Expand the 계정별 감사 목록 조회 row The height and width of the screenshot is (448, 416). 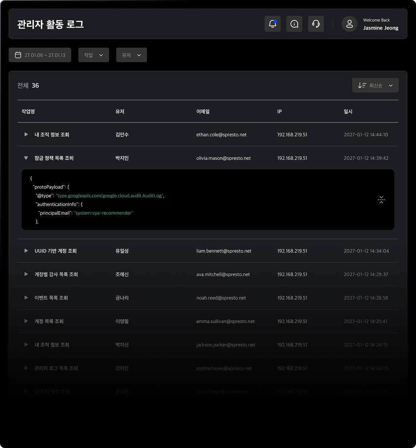[26, 274]
